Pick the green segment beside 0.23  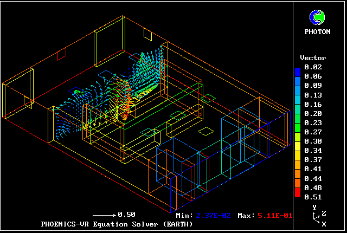(x=298, y=124)
